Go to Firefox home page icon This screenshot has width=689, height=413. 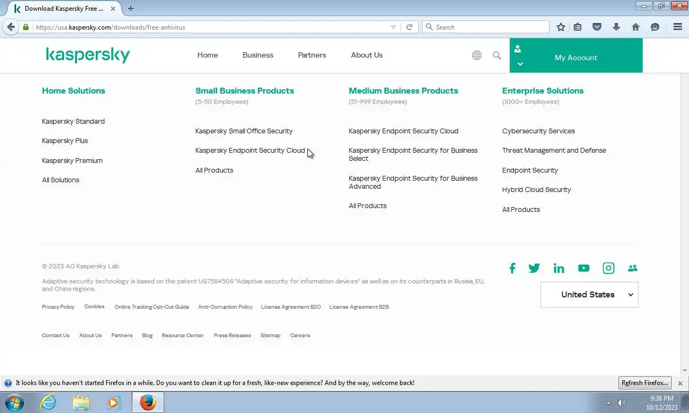click(636, 27)
